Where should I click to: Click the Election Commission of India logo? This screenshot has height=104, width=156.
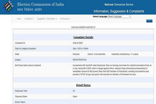[x=9, y=6]
